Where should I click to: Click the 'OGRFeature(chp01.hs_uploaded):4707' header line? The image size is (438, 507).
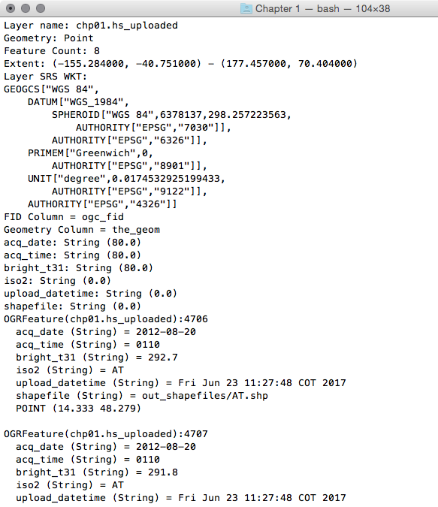(106, 434)
